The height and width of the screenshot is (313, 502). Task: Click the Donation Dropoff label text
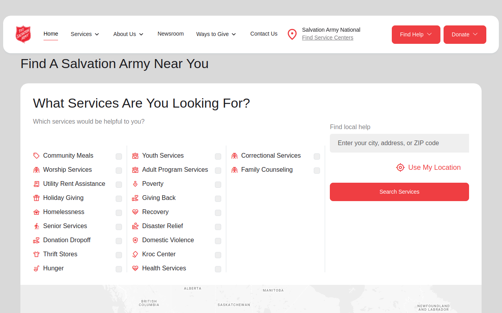pos(67,240)
